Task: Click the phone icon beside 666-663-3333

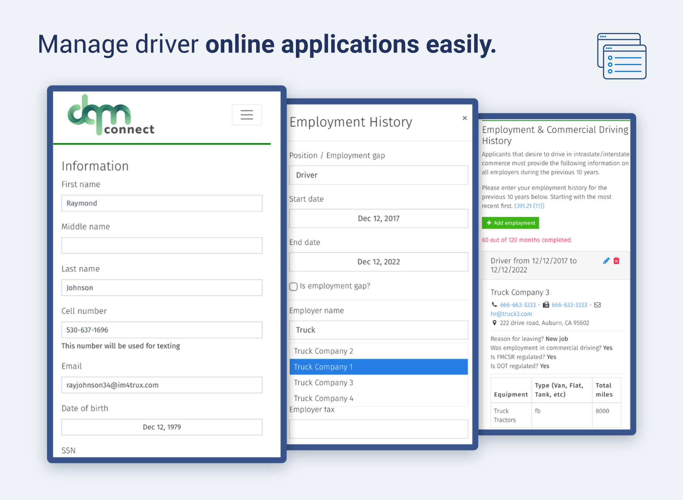Action: pyautogui.click(x=494, y=305)
